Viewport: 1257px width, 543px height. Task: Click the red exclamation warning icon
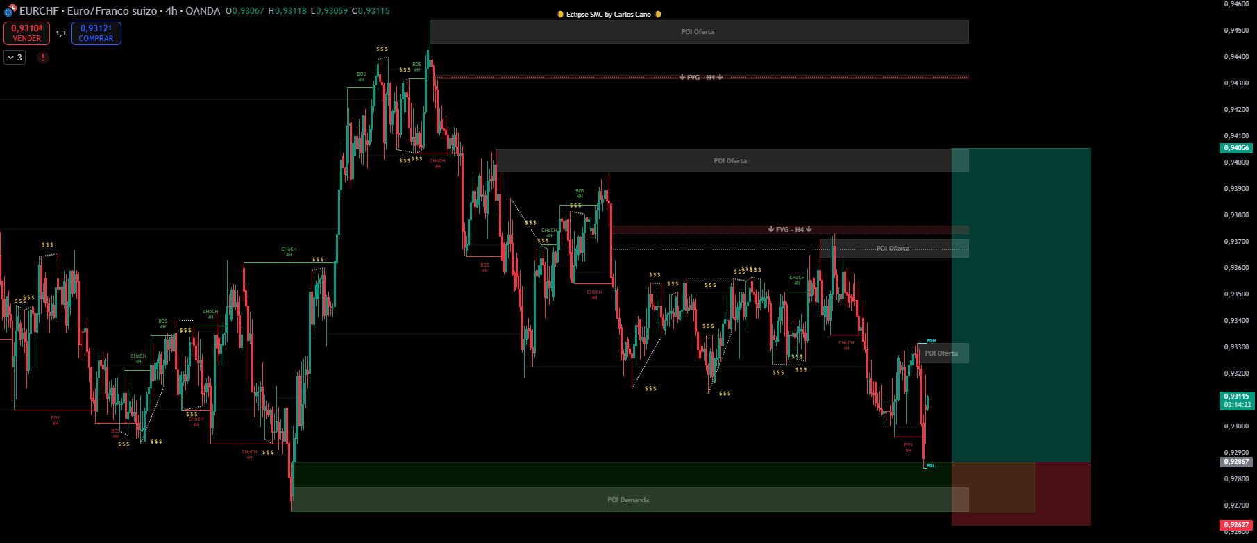[43, 58]
